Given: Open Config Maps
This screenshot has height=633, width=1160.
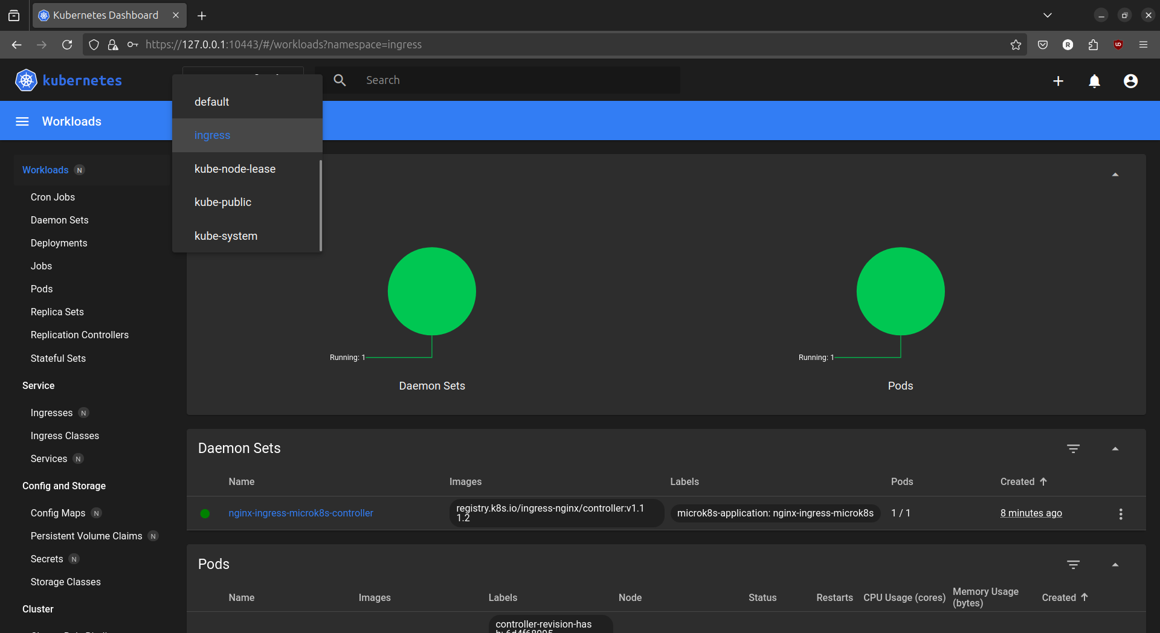Looking at the screenshot, I should (x=58, y=513).
